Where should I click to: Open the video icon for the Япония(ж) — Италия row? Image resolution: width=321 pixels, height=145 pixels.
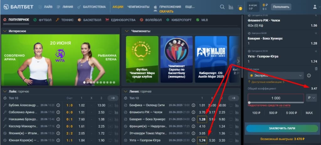pyautogui.click(x=110, y=133)
